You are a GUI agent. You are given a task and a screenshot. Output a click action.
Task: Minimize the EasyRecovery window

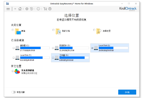tap(122, 4)
